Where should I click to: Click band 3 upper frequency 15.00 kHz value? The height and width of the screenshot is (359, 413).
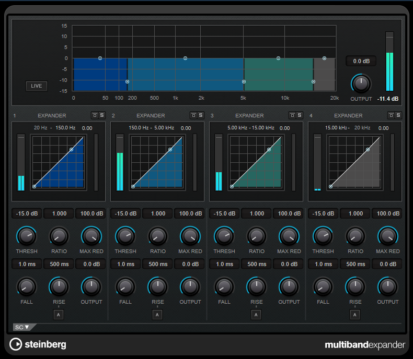point(263,128)
